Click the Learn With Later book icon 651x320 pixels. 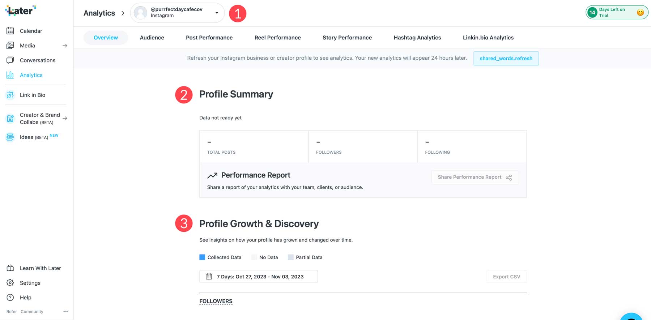pyautogui.click(x=10, y=268)
